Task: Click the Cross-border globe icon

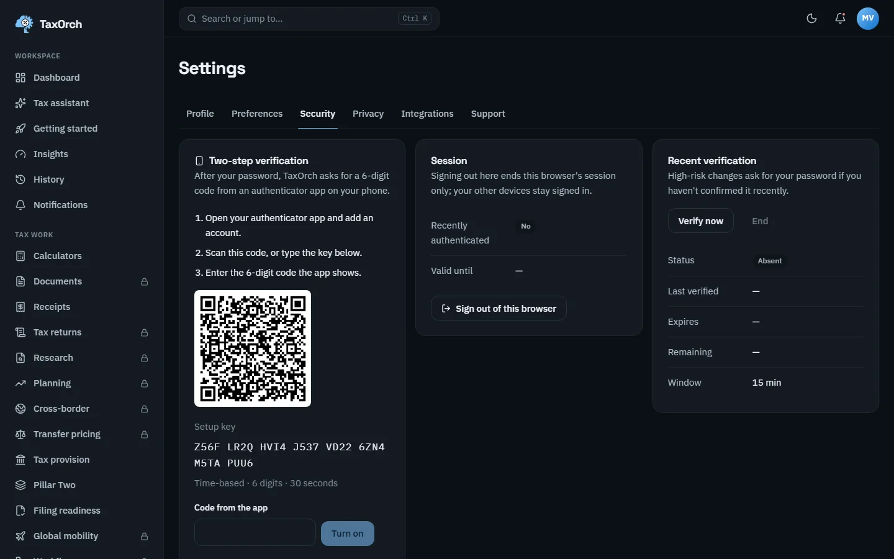Action: (20, 409)
